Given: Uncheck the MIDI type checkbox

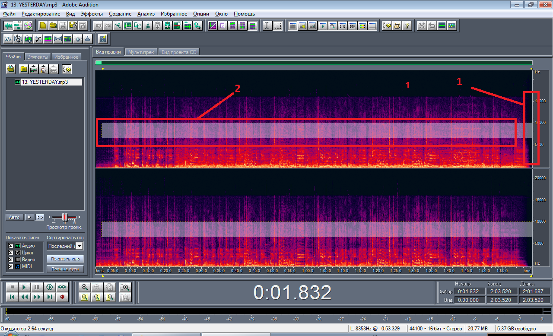Looking at the screenshot, I should pos(11,266).
